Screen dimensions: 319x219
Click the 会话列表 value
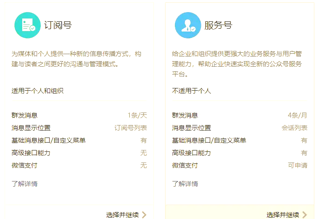pos(294,128)
